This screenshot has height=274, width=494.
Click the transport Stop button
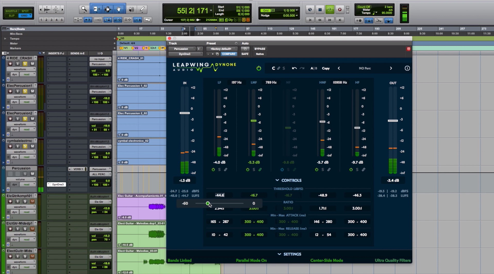(320, 10)
